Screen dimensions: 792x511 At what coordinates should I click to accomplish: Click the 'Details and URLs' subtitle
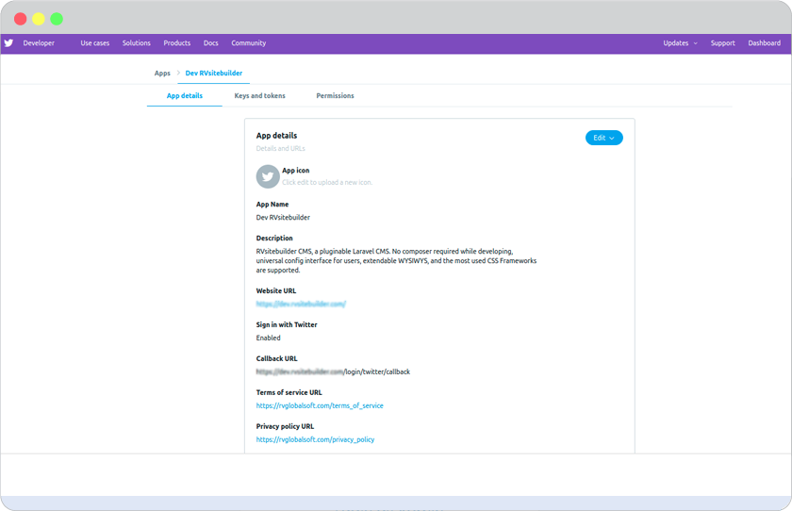tap(280, 148)
